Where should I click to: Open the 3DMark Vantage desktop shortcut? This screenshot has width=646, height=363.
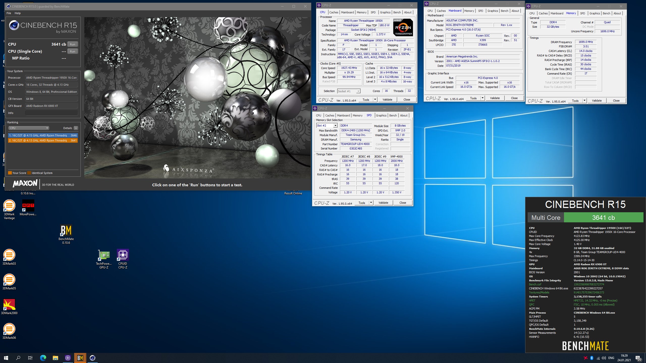pos(9,209)
